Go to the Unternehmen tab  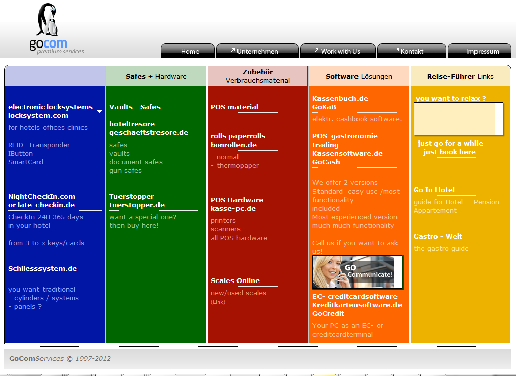coord(257,51)
